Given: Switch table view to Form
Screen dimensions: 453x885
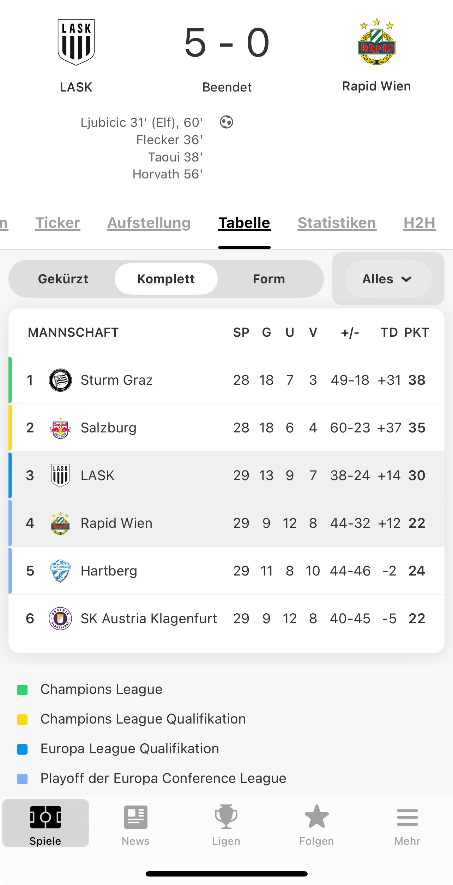Looking at the screenshot, I should point(269,279).
